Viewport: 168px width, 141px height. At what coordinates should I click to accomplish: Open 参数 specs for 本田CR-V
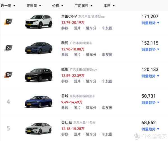(65, 28)
